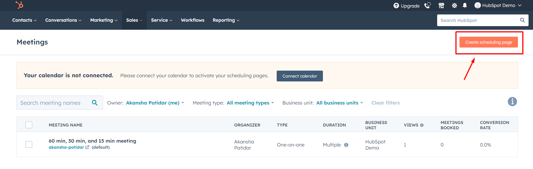The height and width of the screenshot is (169, 533).
Task: Expand the Conversations menu
Action: [63, 20]
